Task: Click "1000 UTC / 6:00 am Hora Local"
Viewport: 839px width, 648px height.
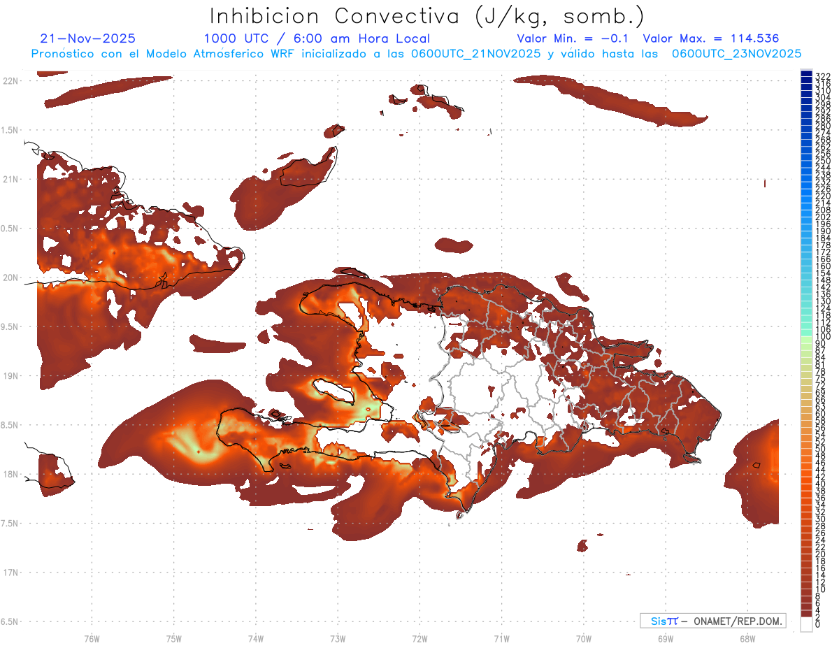Action: pyautogui.click(x=316, y=39)
